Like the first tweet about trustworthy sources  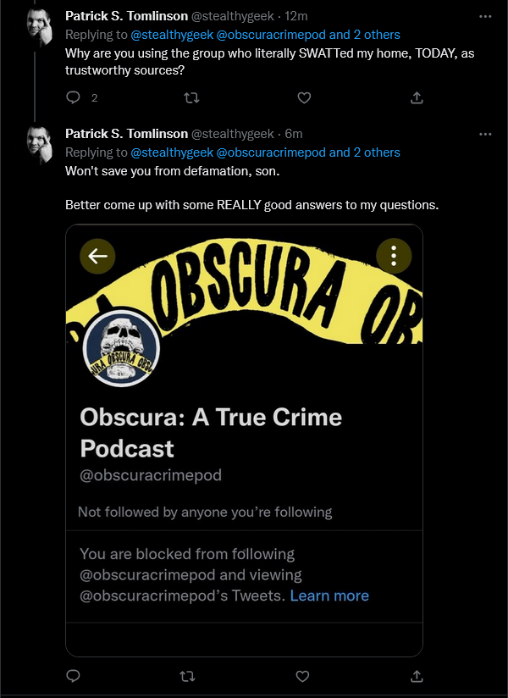click(x=304, y=97)
